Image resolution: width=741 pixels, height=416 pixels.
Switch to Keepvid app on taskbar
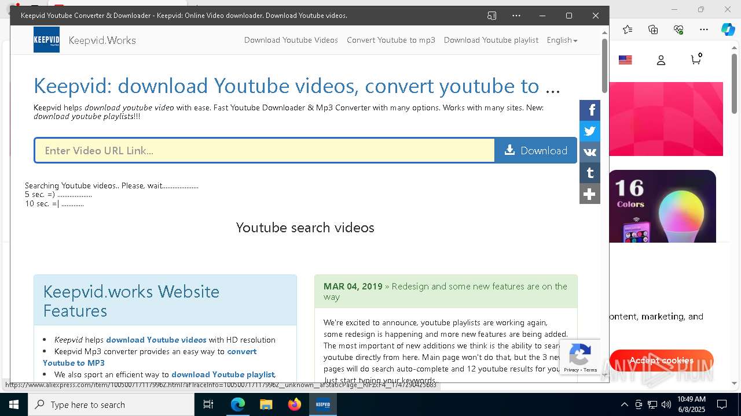[322, 404]
